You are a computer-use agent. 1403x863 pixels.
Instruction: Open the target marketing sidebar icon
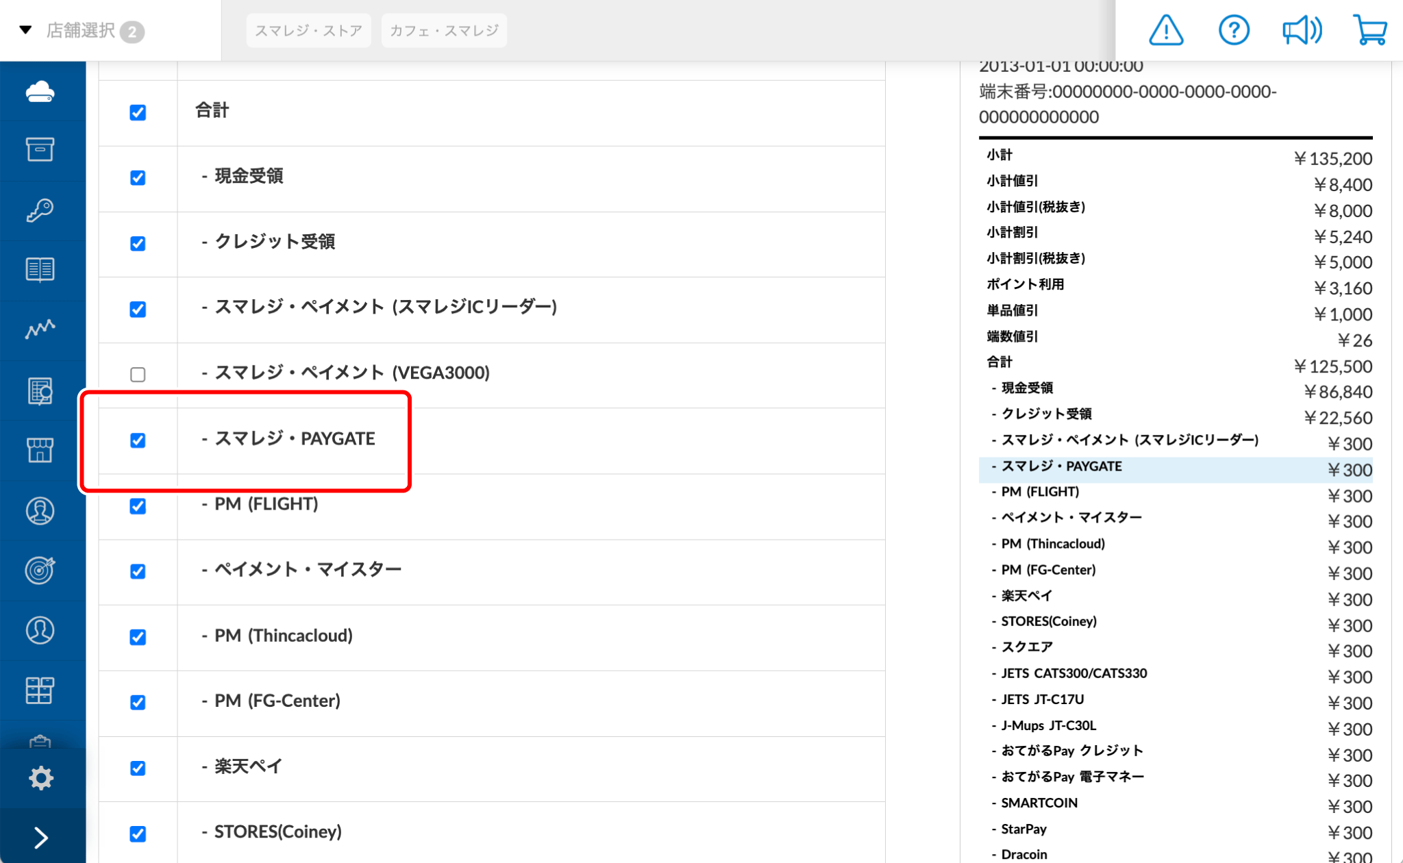[40, 570]
